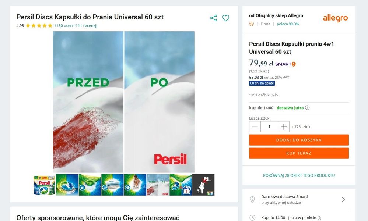This screenshot has height=221, width=368.
Task: Open Porównaj 28 ofert tego produktu link
Action: (x=299, y=175)
